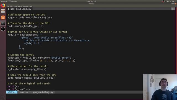Viewport: 177px width, 100px height.
Task: Expand the system menu arrow
Action: [175, 1]
